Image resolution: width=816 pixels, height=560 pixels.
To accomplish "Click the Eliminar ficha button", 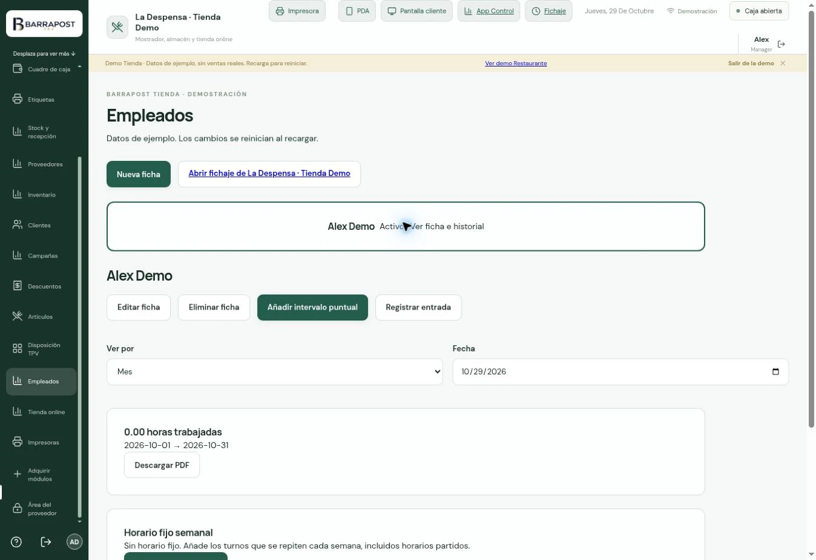I will (x=214, y=307).
